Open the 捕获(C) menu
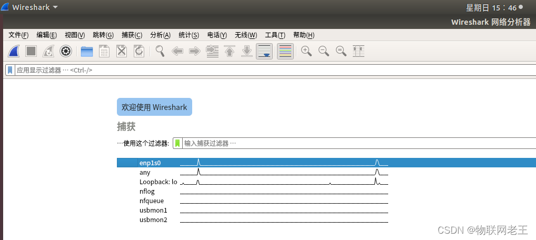Viewport: 536px width, 240px height. (x=132, y=35)
